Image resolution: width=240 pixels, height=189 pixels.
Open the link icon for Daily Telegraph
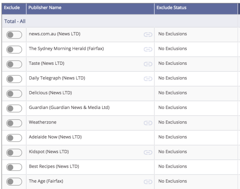[148, 79]
